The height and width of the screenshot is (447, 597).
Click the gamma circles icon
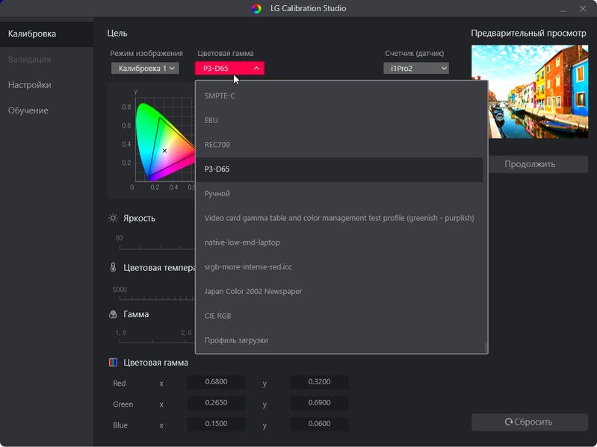click(113, 314)
